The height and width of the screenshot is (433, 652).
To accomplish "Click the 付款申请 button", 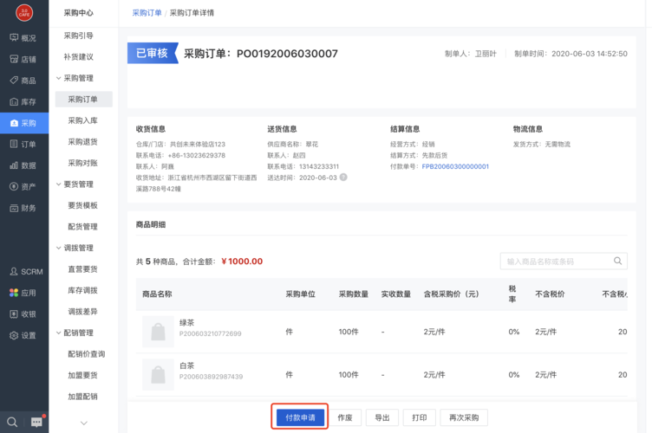I will pos(300,417).
